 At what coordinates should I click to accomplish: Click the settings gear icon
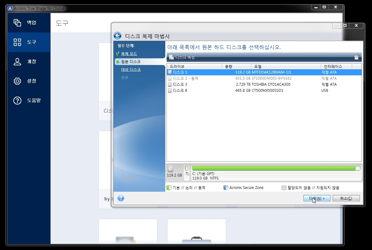pos(17,81)
